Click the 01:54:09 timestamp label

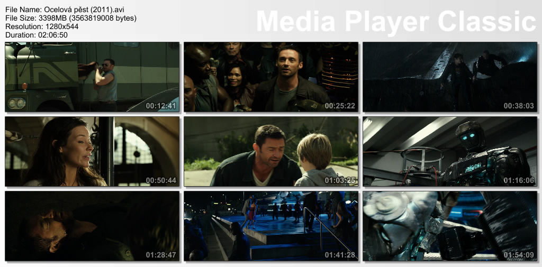coord(519,255)
